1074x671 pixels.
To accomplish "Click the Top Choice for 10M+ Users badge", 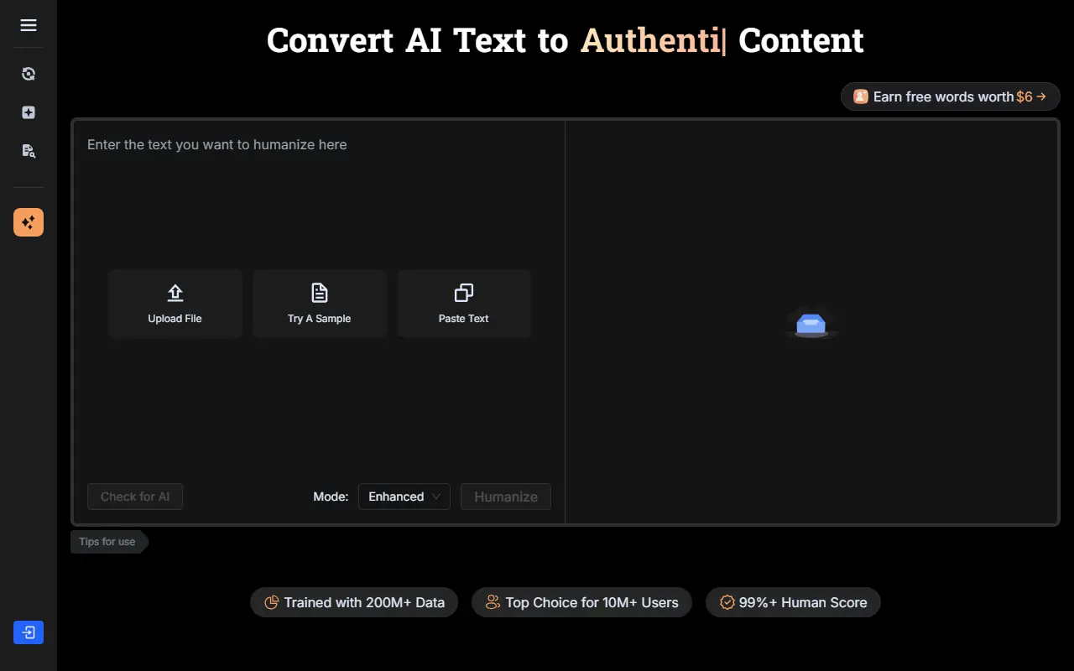I will 581,602.
